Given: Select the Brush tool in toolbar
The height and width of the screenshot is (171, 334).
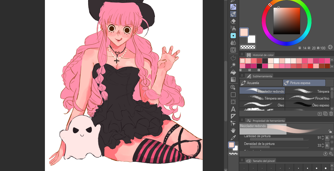Looking at the screenshot, I should click(233, 14).
